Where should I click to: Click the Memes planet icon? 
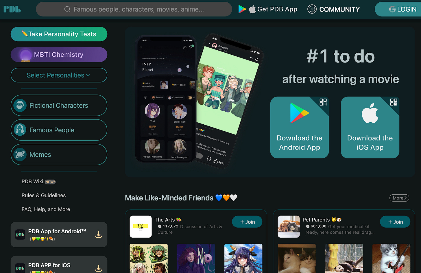tap(20, 155)
